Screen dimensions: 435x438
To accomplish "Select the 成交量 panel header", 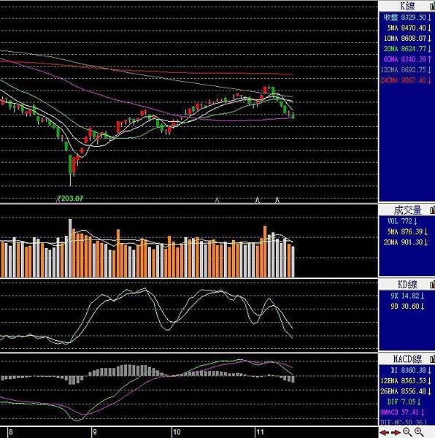I will point(407,210).
